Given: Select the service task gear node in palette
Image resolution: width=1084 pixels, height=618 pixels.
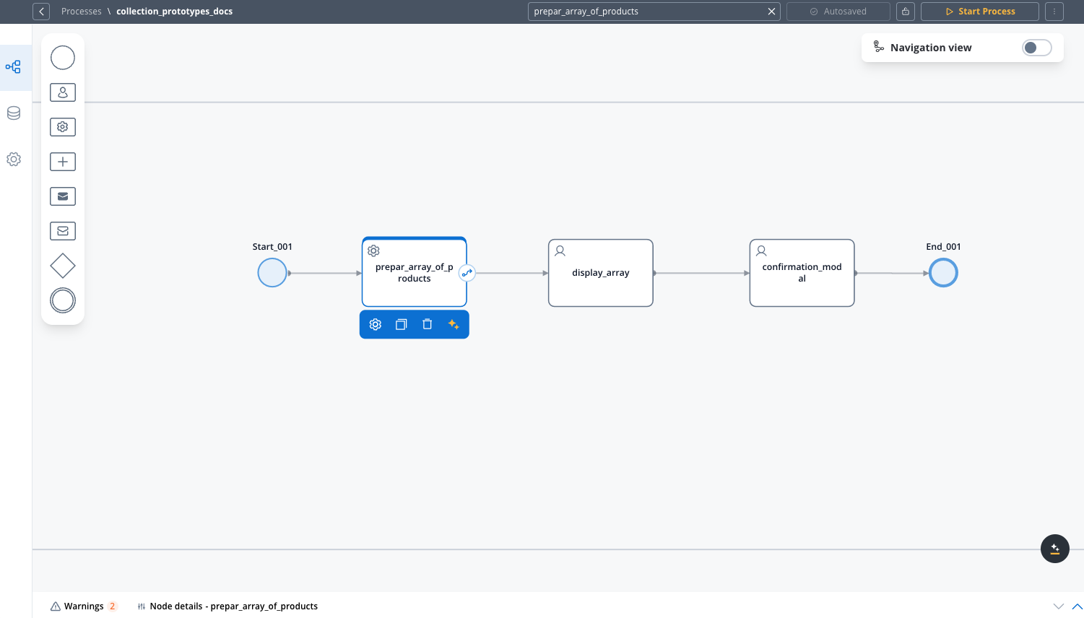Looking at the screenshot, I should tap(63, 127).
